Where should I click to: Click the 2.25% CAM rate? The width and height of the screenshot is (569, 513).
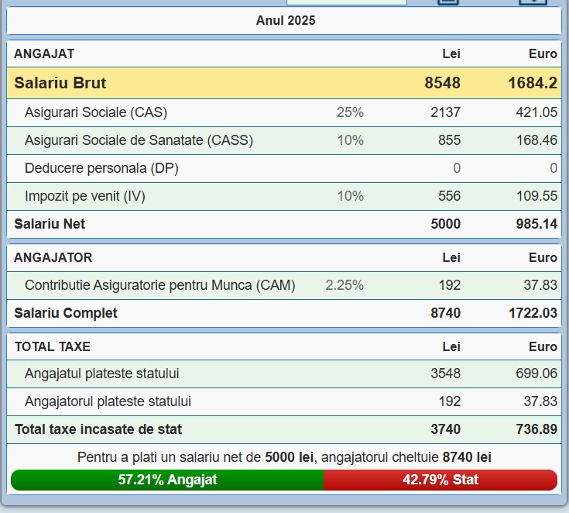tap(344, 285)
